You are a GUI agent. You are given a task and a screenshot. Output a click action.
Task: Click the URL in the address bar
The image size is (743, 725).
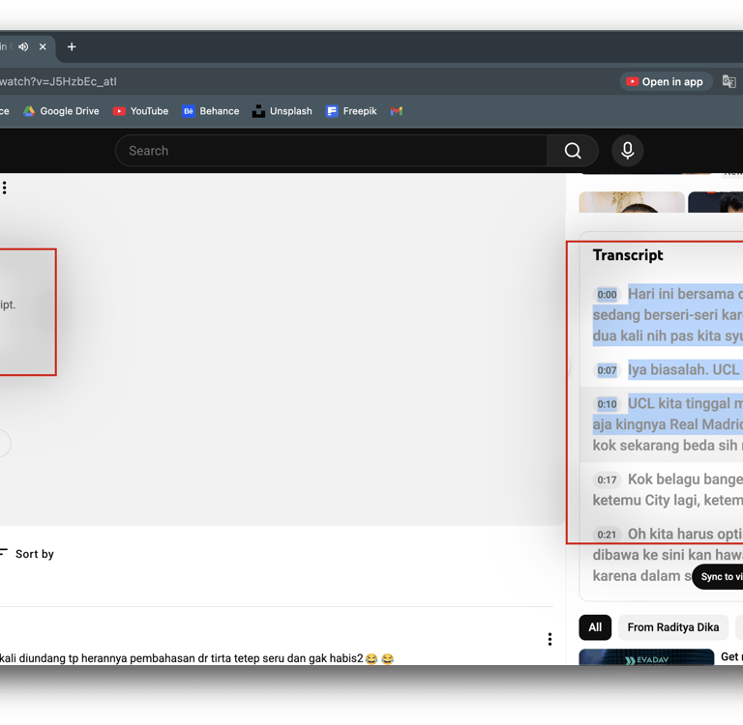58,81
